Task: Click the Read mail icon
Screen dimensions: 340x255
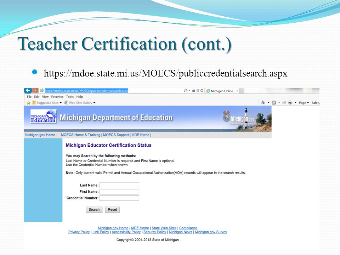Action: (x=284, y=103)
